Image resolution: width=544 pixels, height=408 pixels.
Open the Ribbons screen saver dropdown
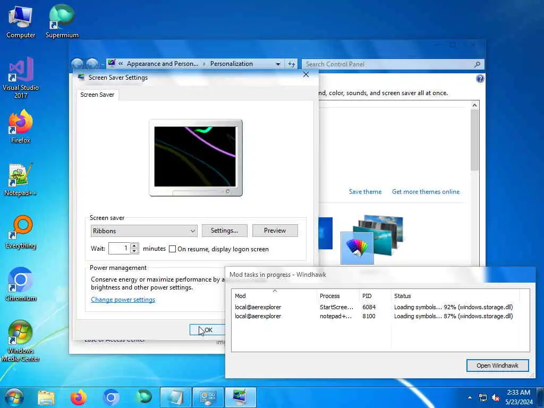point(143,231)
